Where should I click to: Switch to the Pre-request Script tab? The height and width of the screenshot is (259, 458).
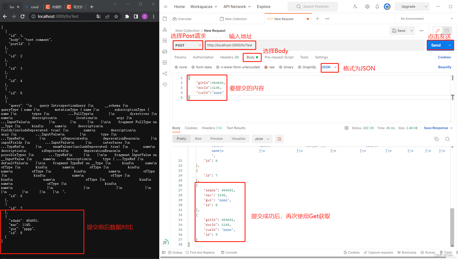point(279,57)
